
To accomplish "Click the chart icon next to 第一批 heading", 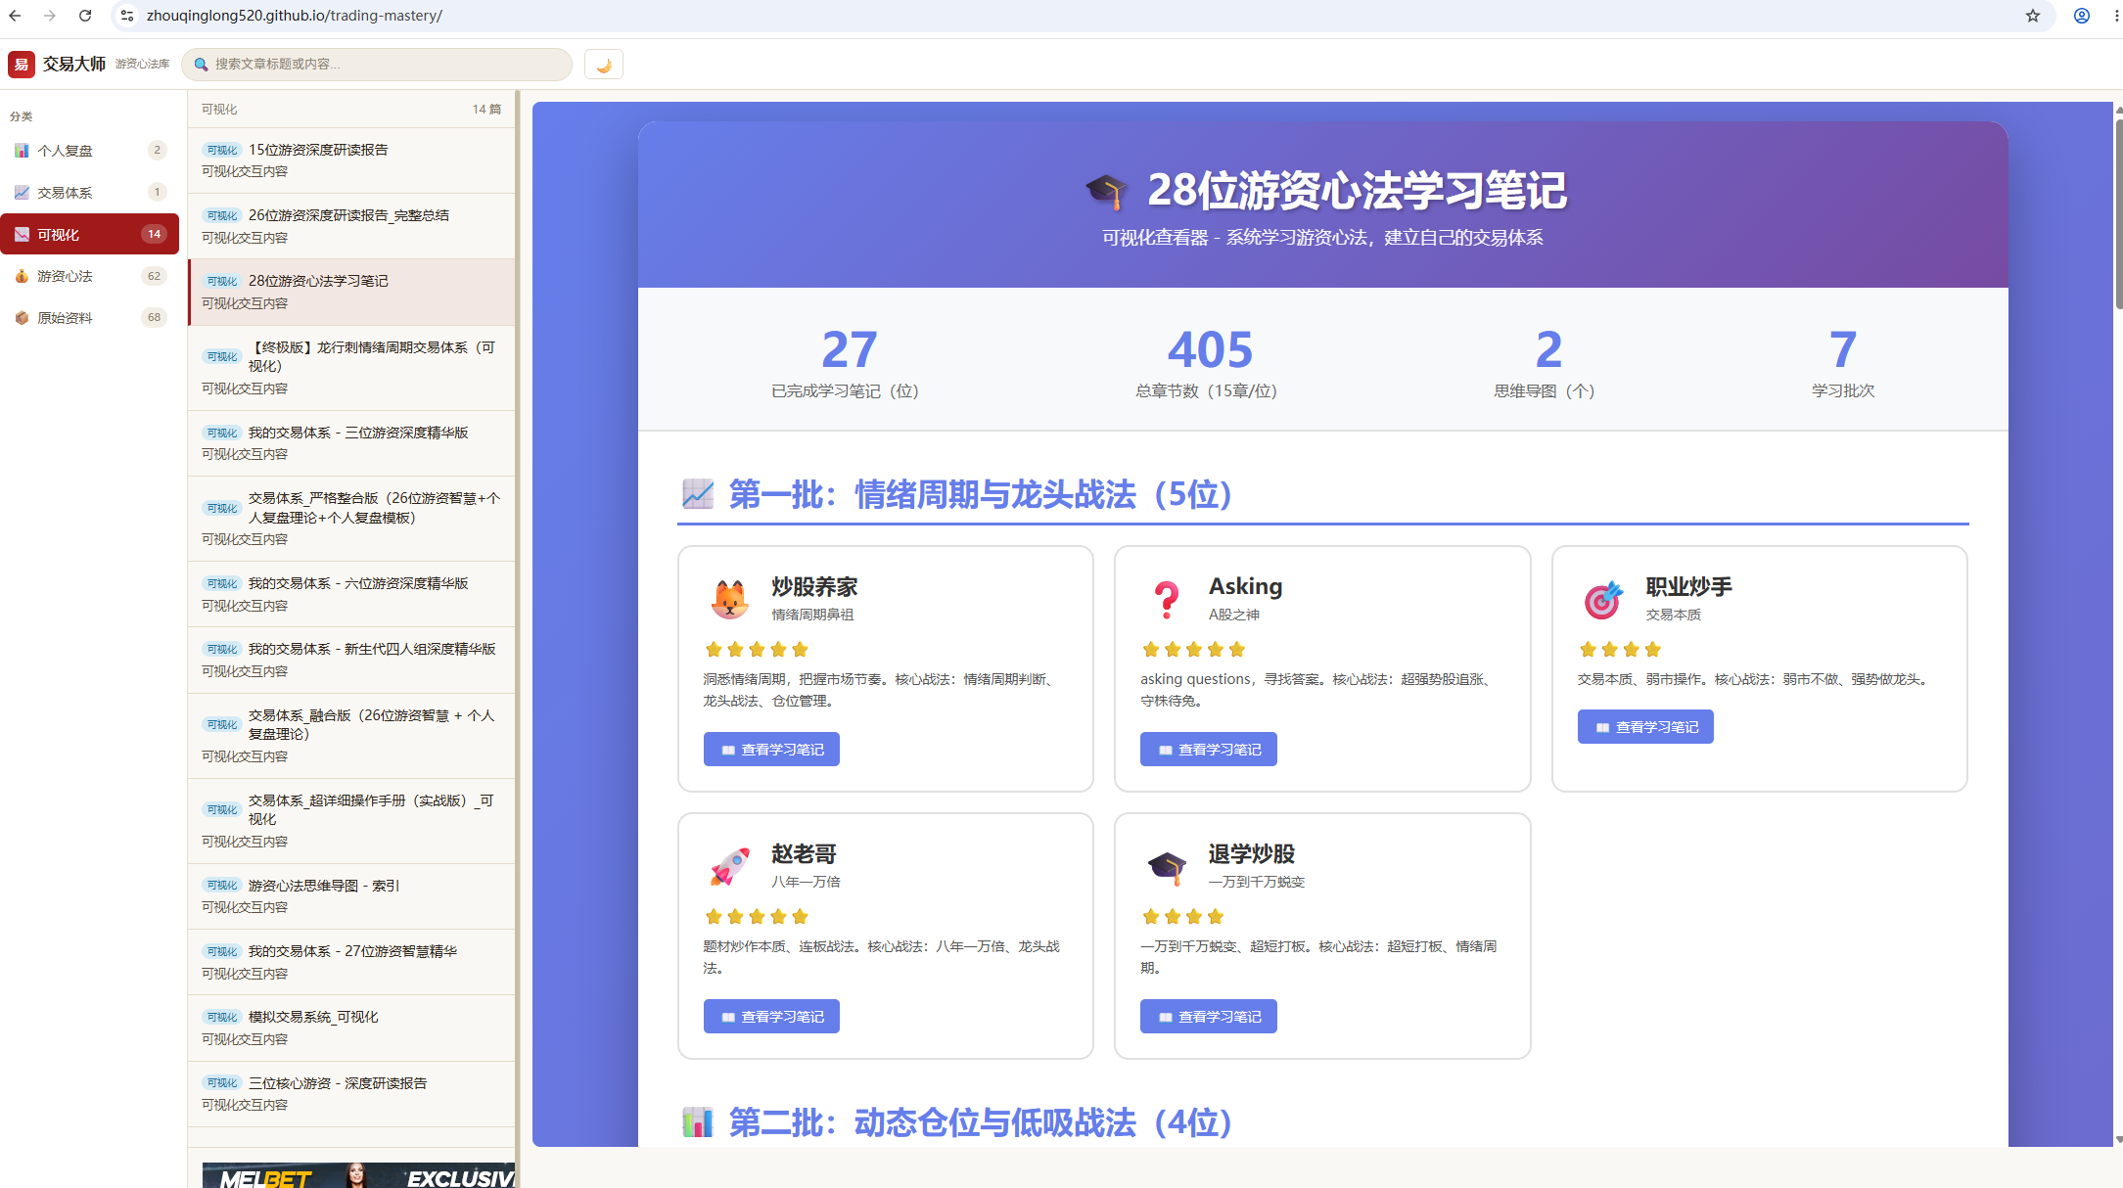I will (x=698, y=494).
